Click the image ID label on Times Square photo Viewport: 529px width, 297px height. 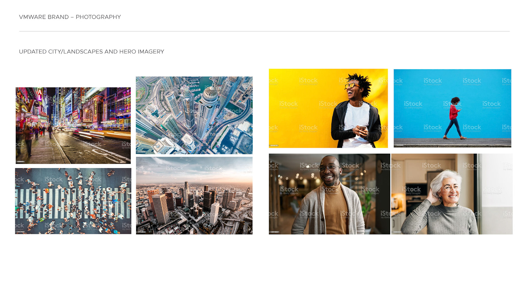(x=21, y=162)
